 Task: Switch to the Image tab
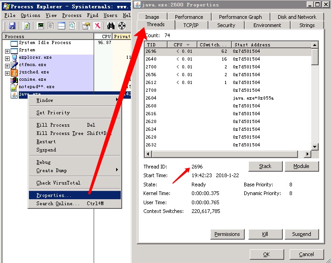coord(152,17)
